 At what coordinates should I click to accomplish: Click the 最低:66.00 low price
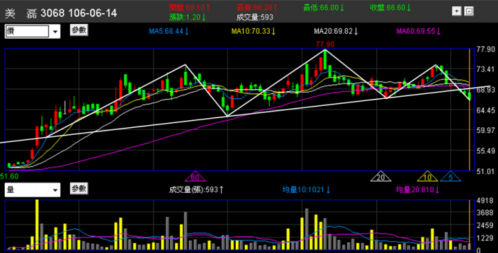pos(324,8)
